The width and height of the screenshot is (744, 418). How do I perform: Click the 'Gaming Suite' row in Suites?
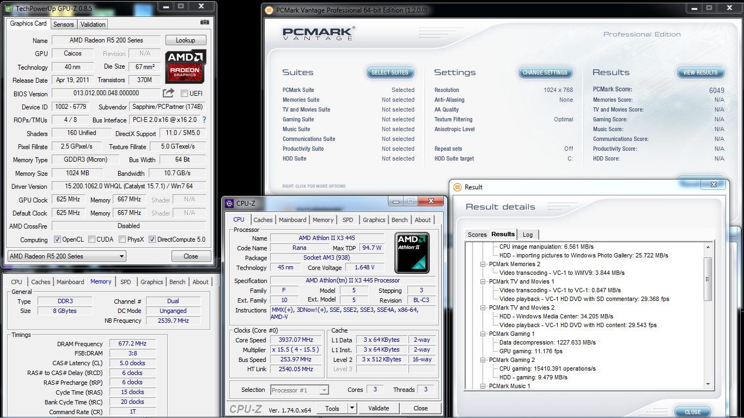[349, 119]
